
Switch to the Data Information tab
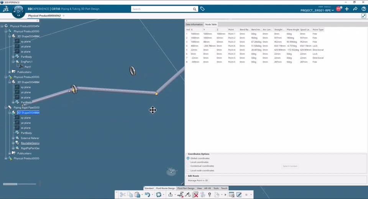[x=194, y=24]
